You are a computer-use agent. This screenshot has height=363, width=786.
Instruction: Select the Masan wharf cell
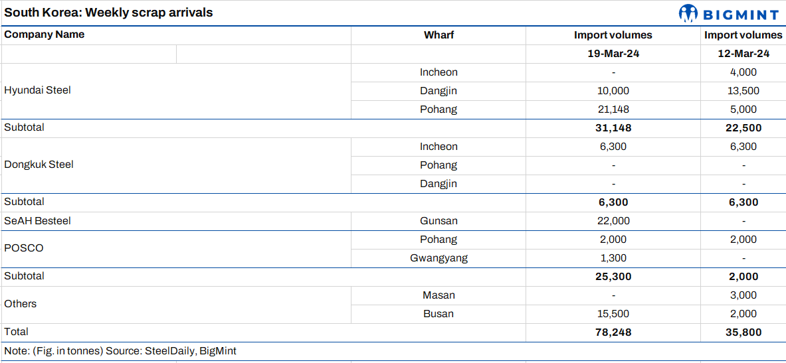click(439, 295)
